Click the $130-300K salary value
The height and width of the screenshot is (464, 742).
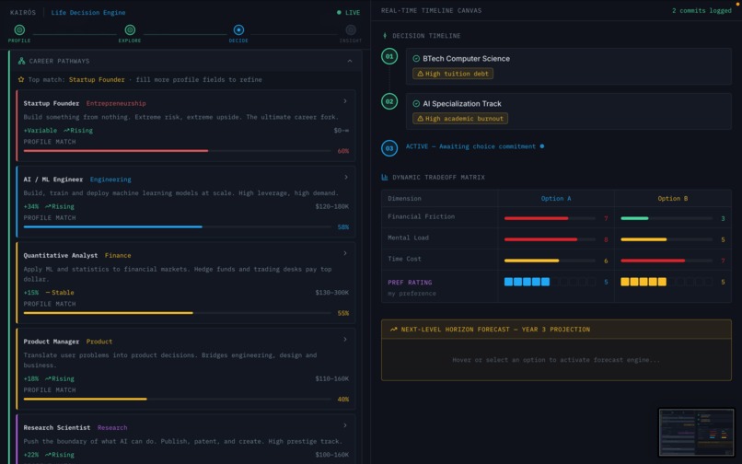coord(331,293)
